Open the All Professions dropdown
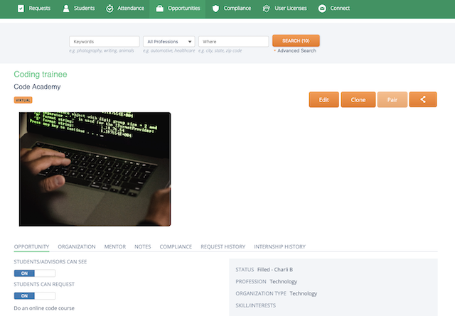 pyautogui.click(x=168, y=42)
